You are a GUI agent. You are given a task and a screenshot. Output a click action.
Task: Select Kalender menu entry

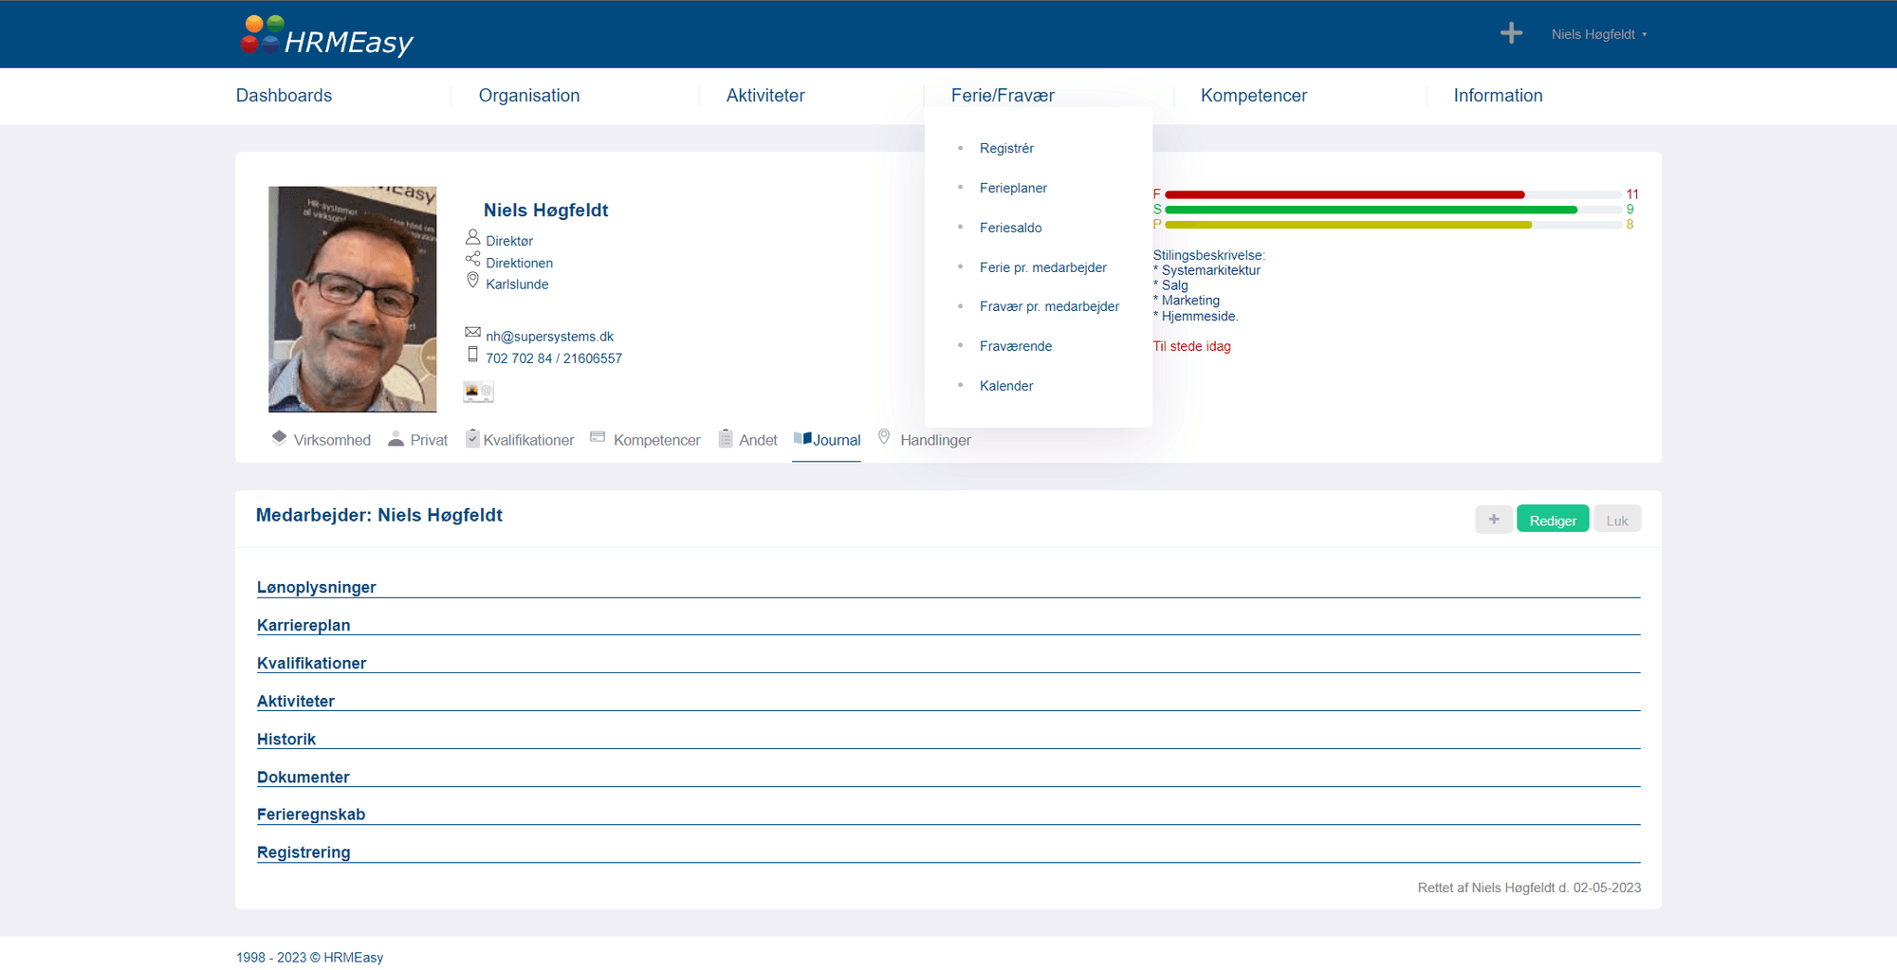pyautogui.click(x=1006, y=386)
